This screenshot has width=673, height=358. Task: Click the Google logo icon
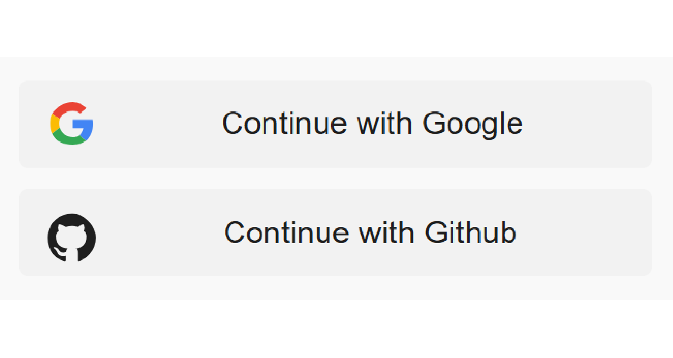[x=72, y=123]
